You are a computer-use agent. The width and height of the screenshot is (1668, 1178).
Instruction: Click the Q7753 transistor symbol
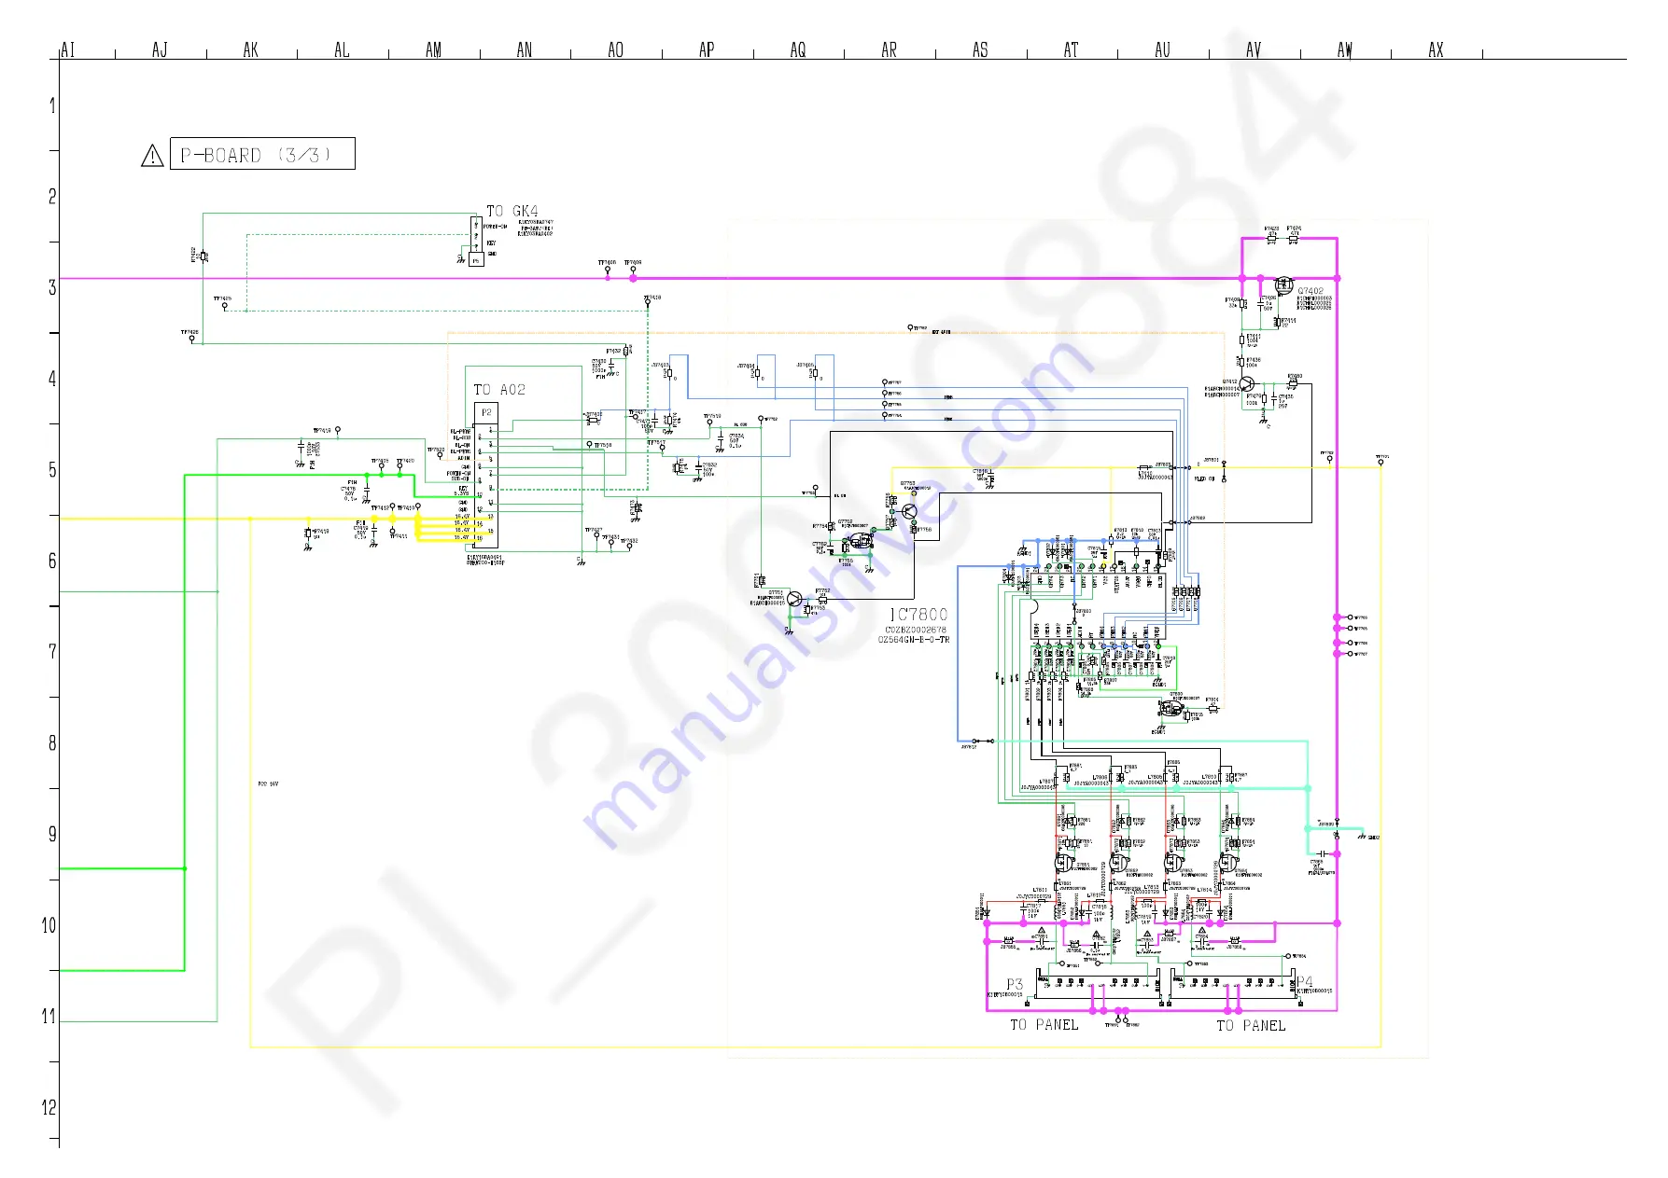point(908,511)
